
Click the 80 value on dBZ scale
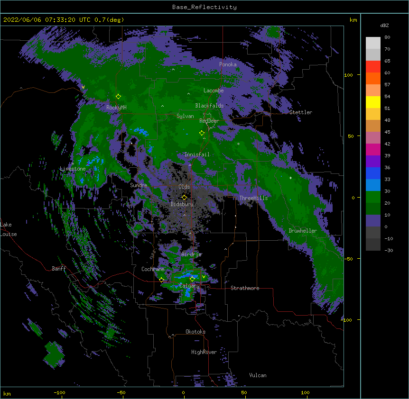coord(387,37)
